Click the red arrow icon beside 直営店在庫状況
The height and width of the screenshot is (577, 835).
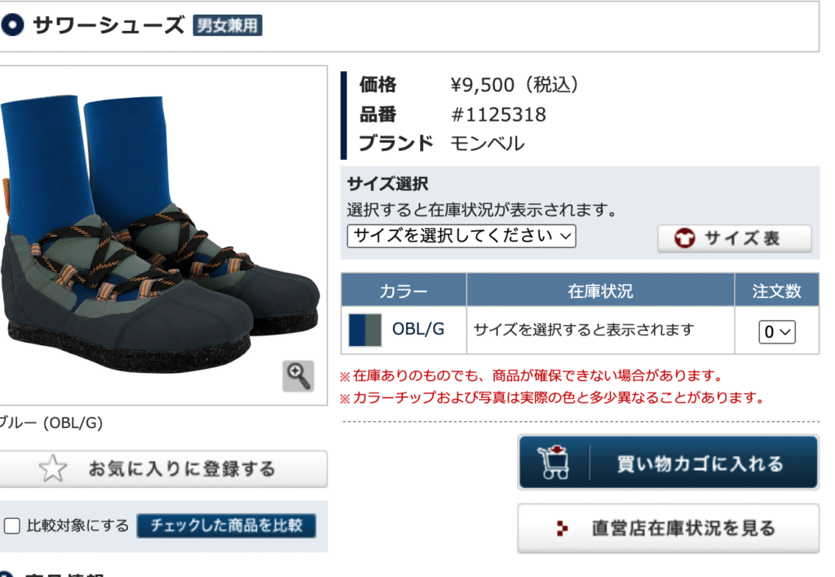pos(562,528)
